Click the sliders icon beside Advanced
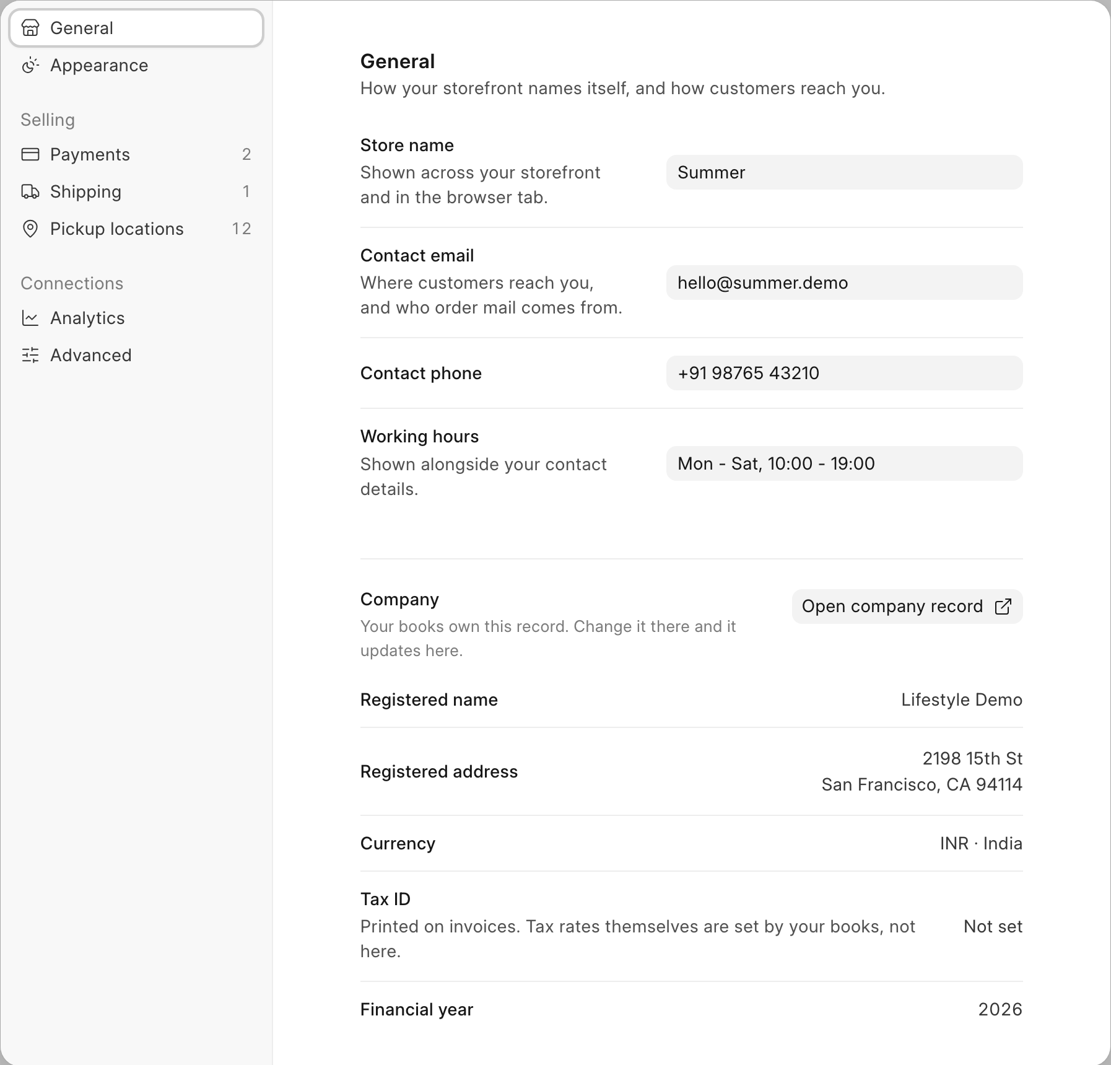Viewport: 1111px width, 1065px height. click(x=30, y=355)
